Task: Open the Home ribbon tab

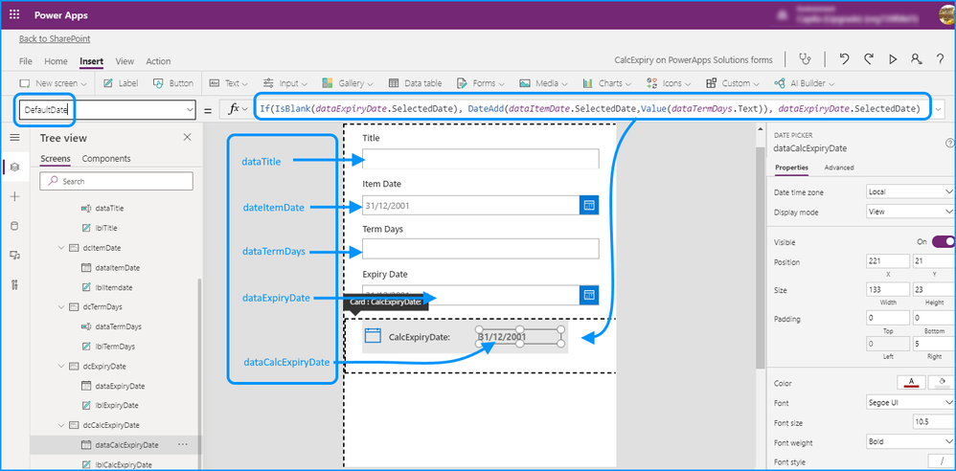Action: point(57,61)
